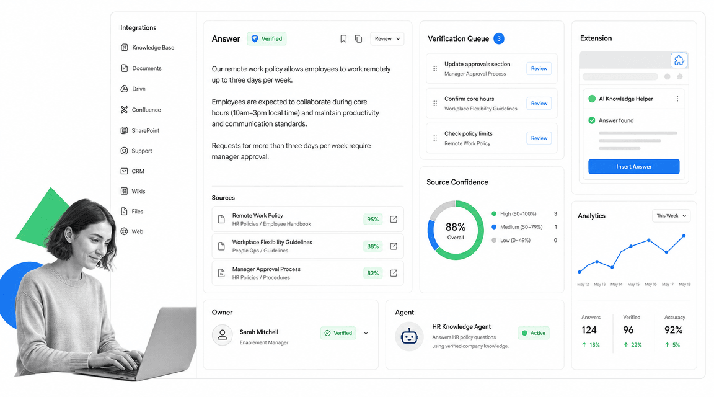Viewport: 714px width, 397px height.
Task: Click the HR Policies / Employee Handbook path
Action: [x=271, y=224]
